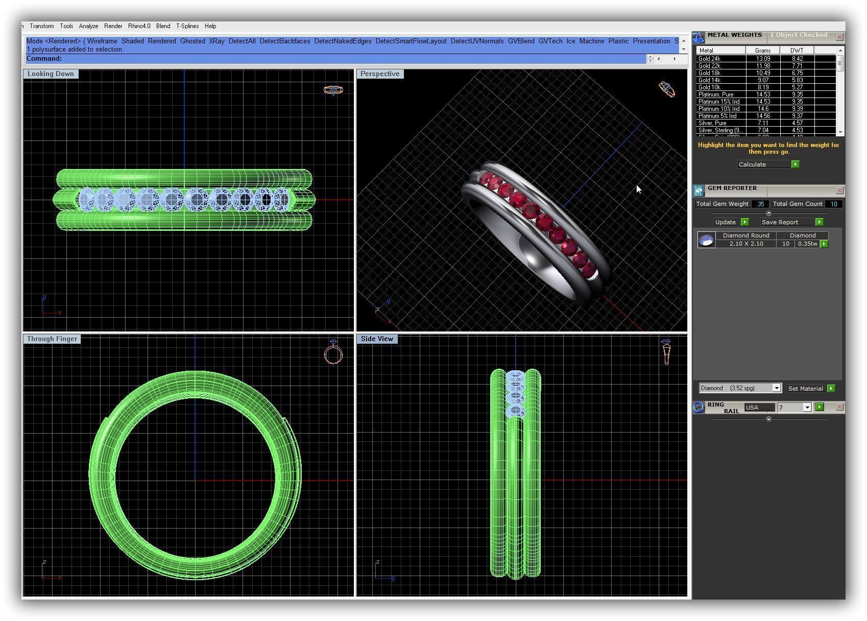Click the Gem Reporter panel icon
The width and height of the screenshot is (867, 621).
(699, 191)
